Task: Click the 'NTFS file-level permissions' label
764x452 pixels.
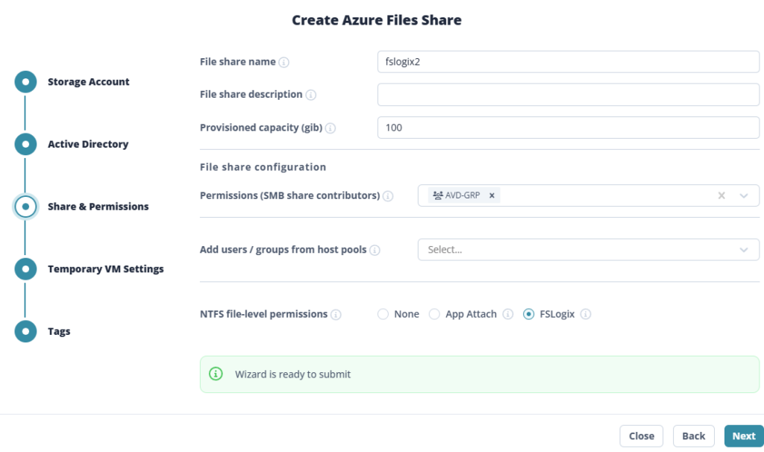Action: coord(263,314)
